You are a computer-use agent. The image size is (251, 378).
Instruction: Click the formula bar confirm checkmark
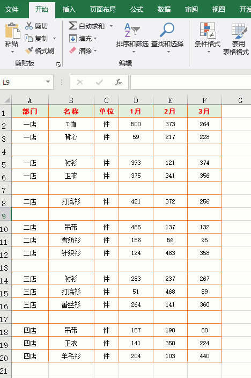[x=99, y=83]
